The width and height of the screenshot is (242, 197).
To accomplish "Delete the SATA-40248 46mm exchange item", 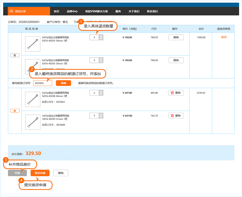I will 176,93.
